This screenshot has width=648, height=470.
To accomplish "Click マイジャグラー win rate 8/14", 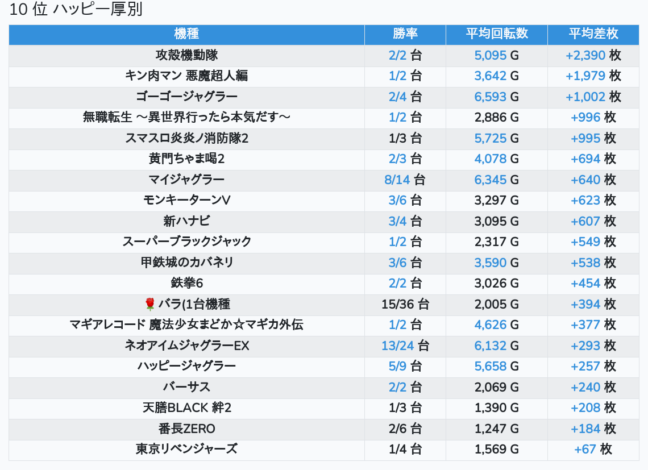I will 397,180.
